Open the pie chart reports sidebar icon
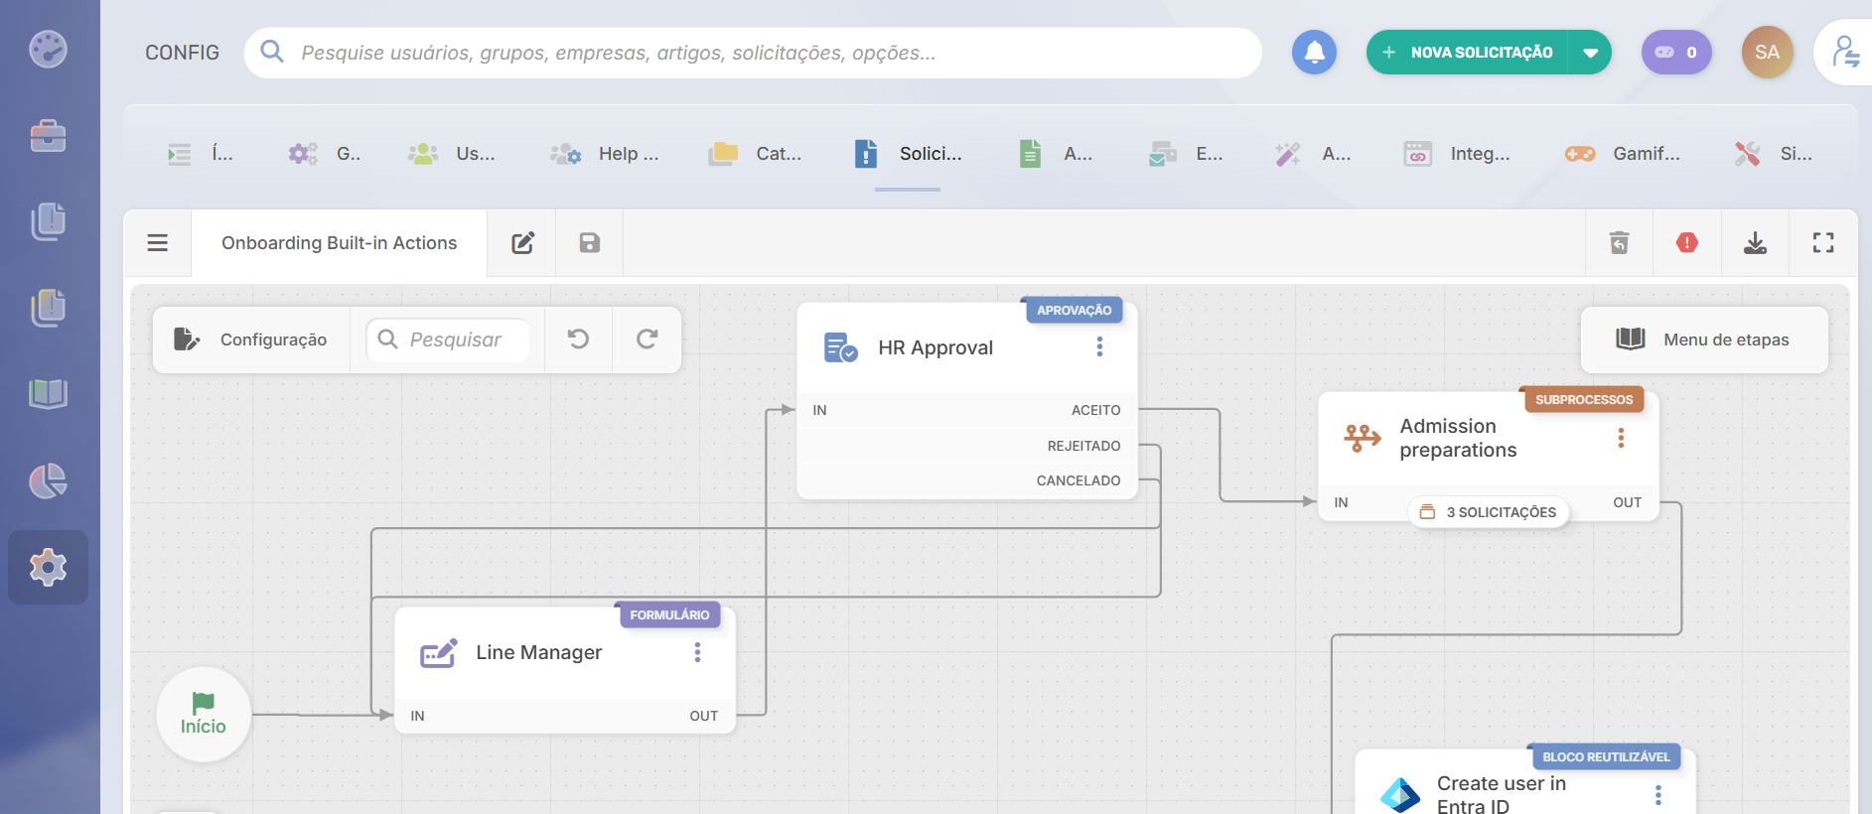 pos(48,481)
